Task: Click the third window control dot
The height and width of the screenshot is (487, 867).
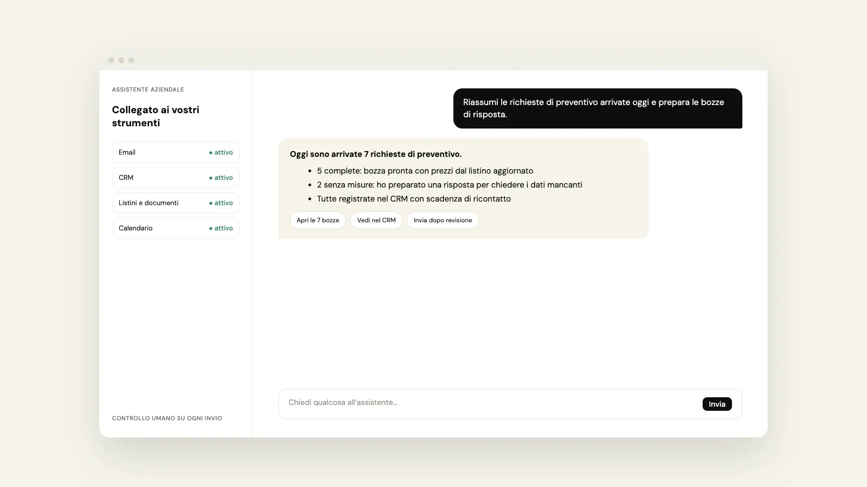Action: pyautogui.click(x=131, y=60)
